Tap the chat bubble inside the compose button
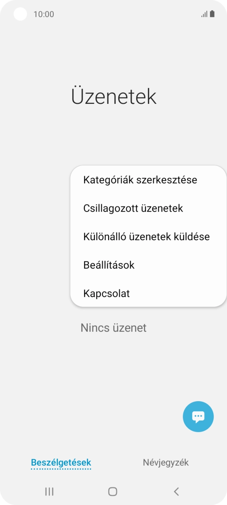Viewport: 227px width, 505px height. tap(198, 416)
